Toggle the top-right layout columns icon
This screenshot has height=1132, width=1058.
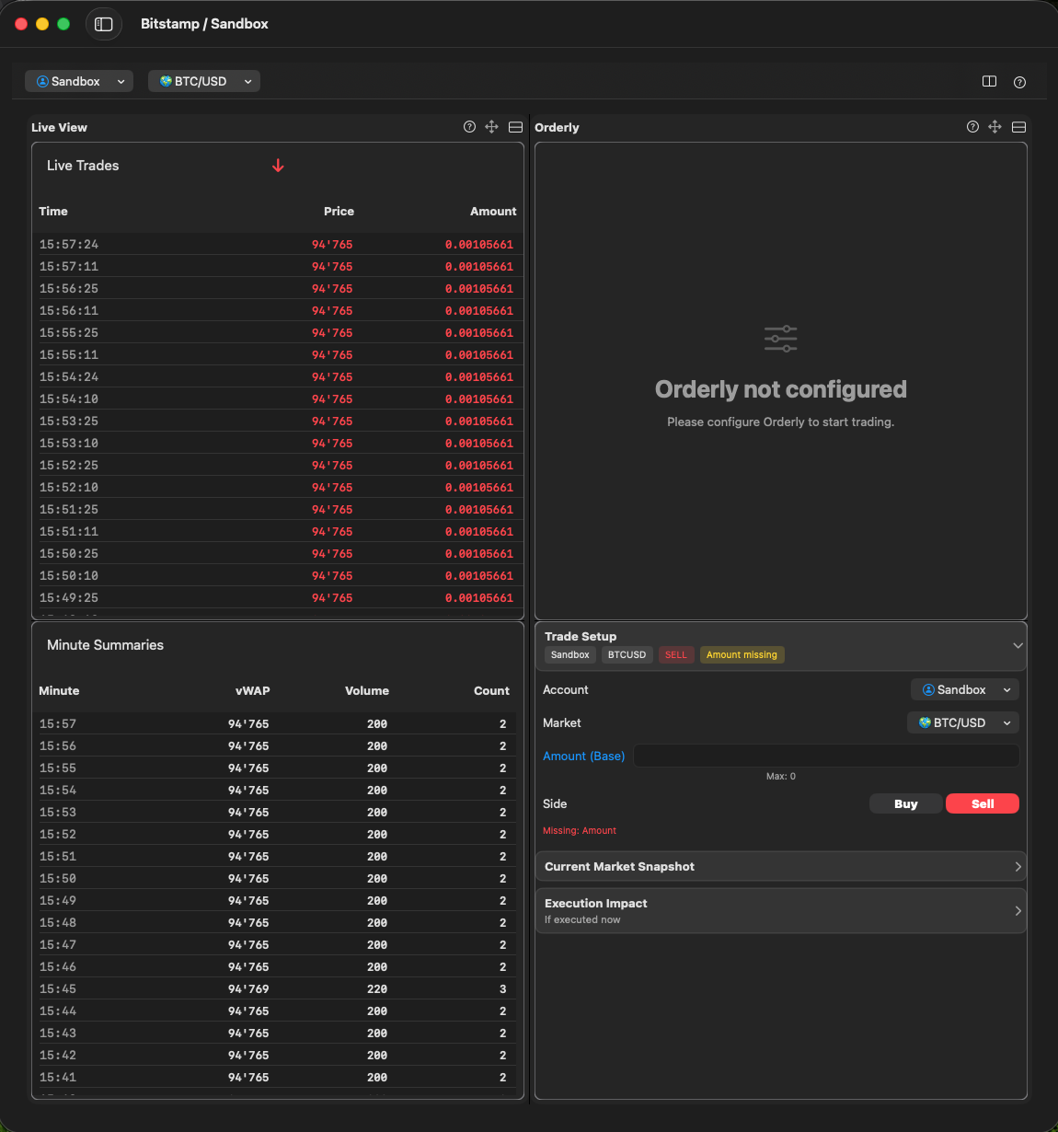tap(990, 82)
